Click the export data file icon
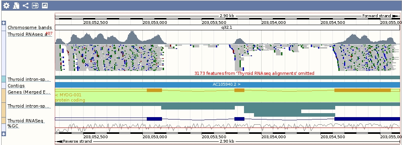 click(16, 6)
